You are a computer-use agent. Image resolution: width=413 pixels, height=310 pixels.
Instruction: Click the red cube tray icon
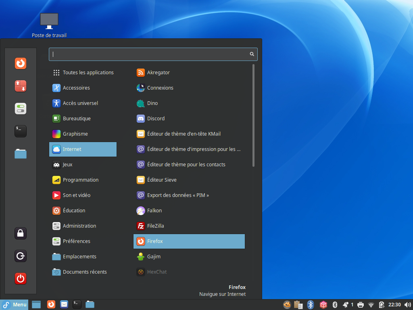pyautogui.click(x=323, y=305)
